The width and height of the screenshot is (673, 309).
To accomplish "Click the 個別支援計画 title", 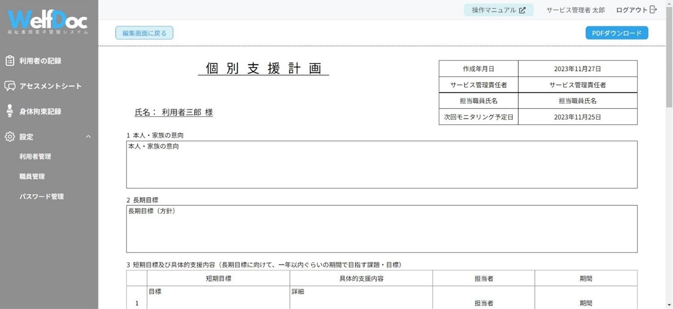I will [263, 68].
